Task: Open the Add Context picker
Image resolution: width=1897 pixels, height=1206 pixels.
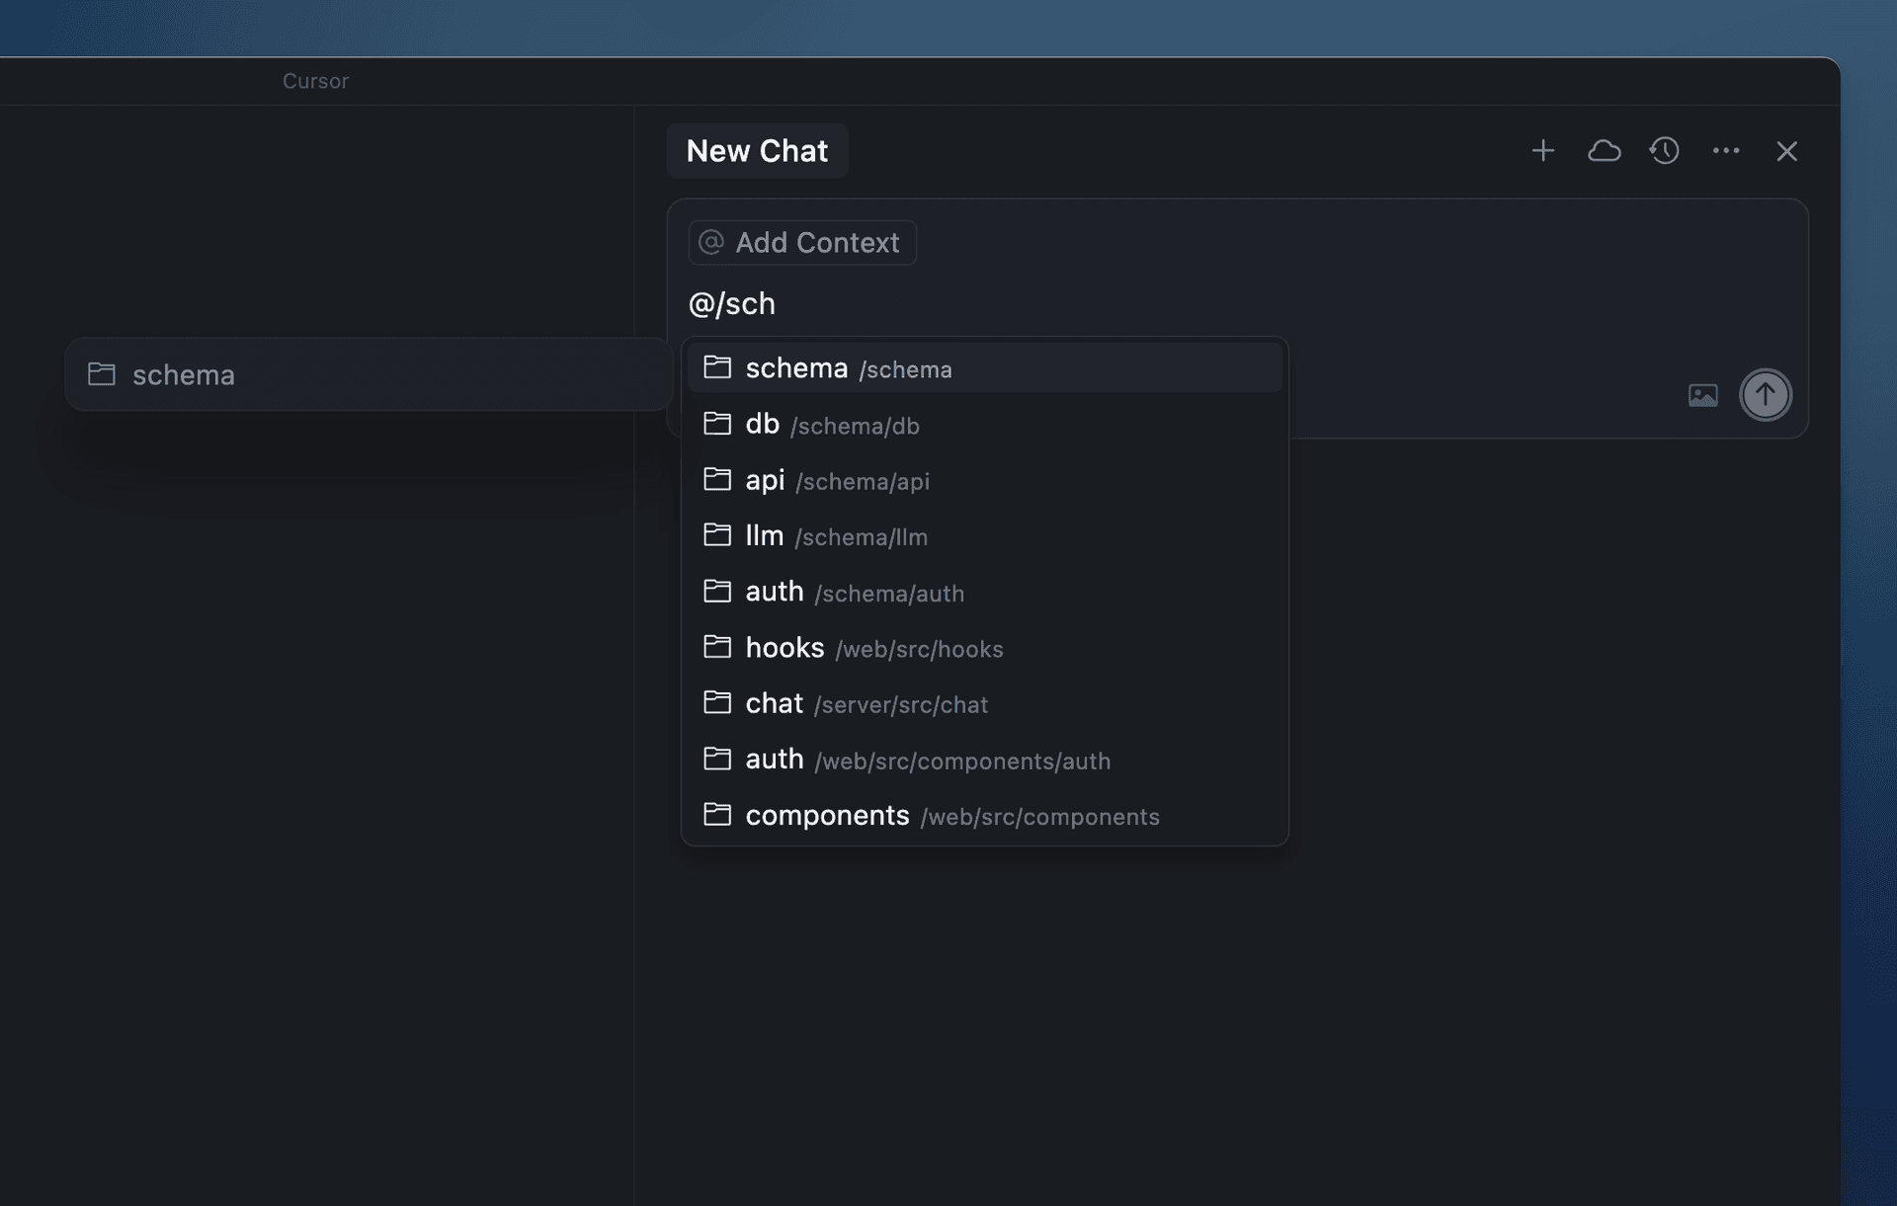Action: (801, 242)
